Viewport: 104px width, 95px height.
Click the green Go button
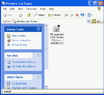pyautogui.click(x=94, y=21)
